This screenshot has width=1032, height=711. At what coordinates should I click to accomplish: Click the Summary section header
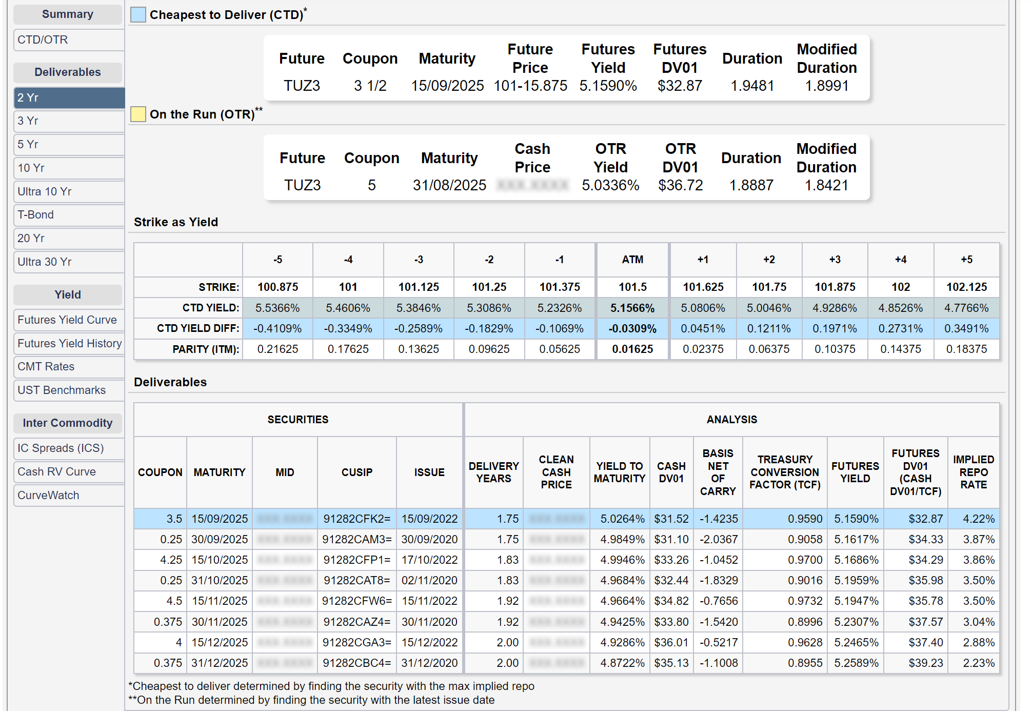[68, 14]
